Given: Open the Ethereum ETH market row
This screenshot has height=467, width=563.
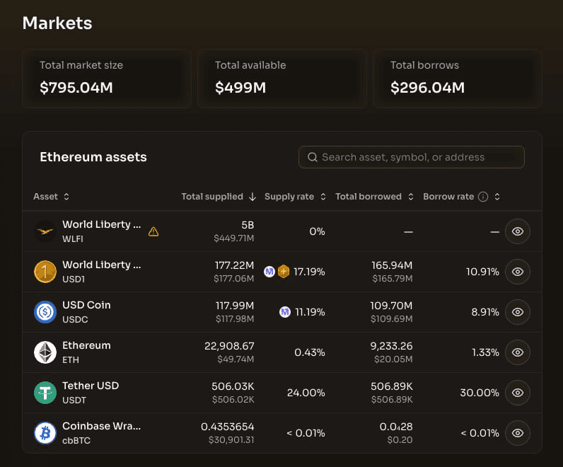Looking at the screenshot, I should pos(86,352).
